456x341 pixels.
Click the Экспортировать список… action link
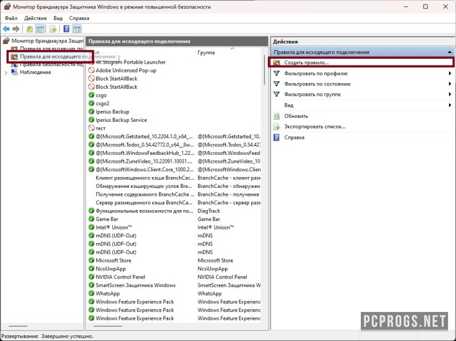click(x=315, y=126)
